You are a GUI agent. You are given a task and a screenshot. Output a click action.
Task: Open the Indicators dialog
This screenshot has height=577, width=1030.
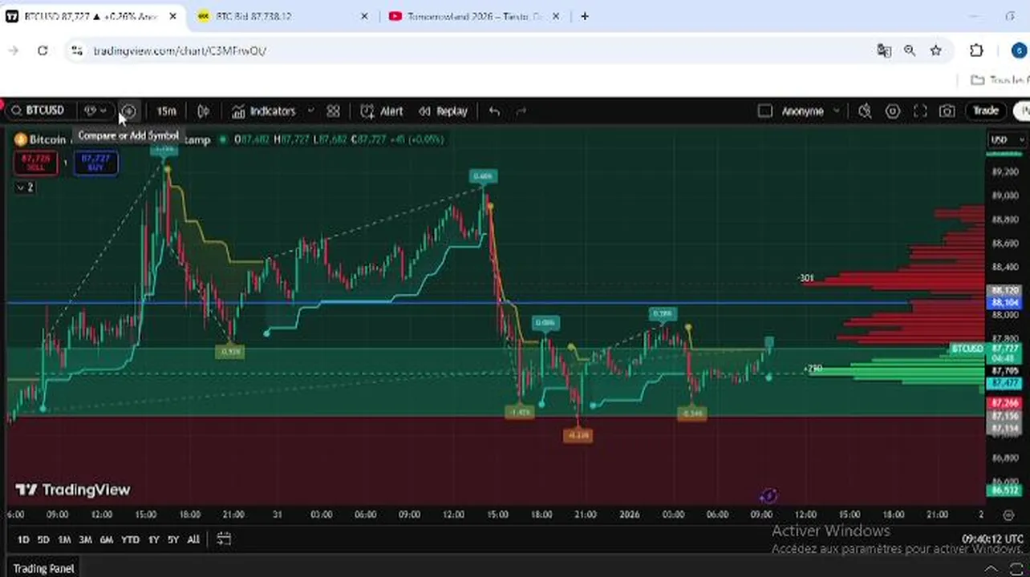point(264,111)
